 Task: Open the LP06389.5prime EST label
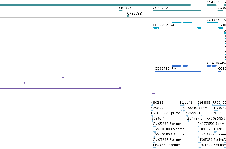click(211, 140)
